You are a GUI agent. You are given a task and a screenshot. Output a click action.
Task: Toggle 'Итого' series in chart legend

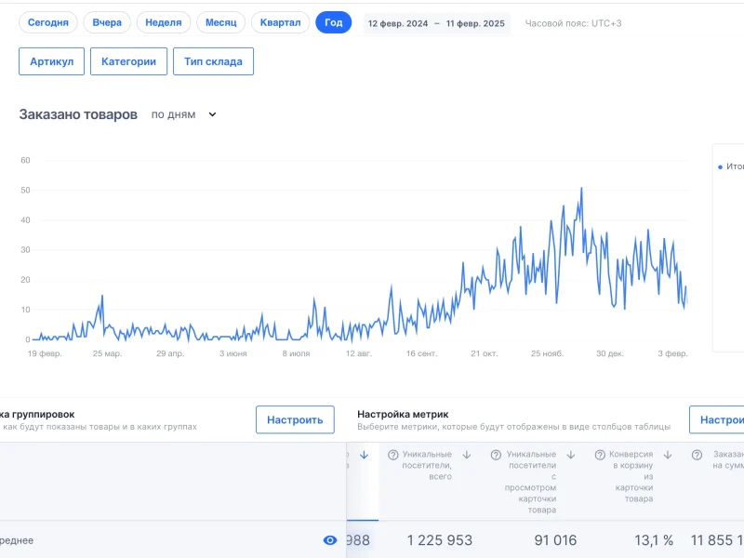click(730, 167)
